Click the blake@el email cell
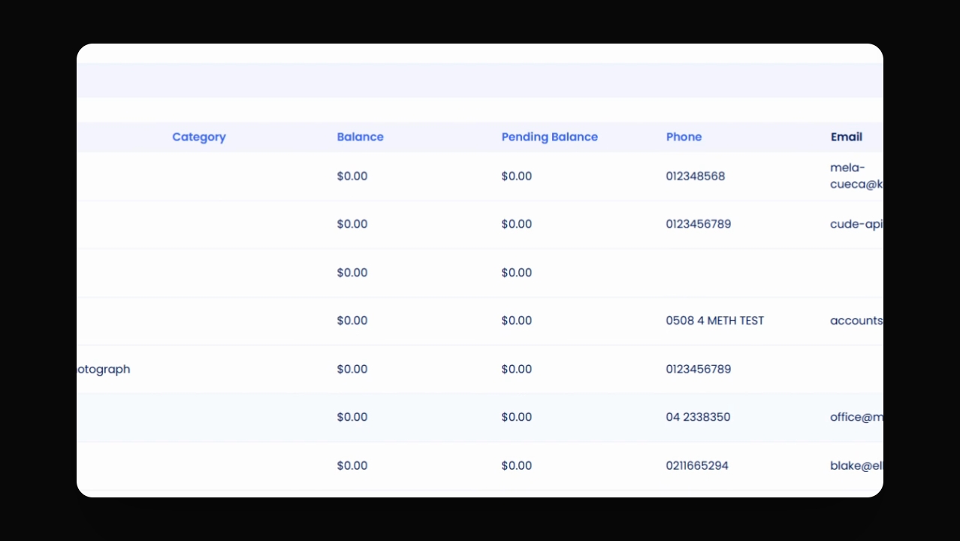The image size is (960, 541). point(856,465)
